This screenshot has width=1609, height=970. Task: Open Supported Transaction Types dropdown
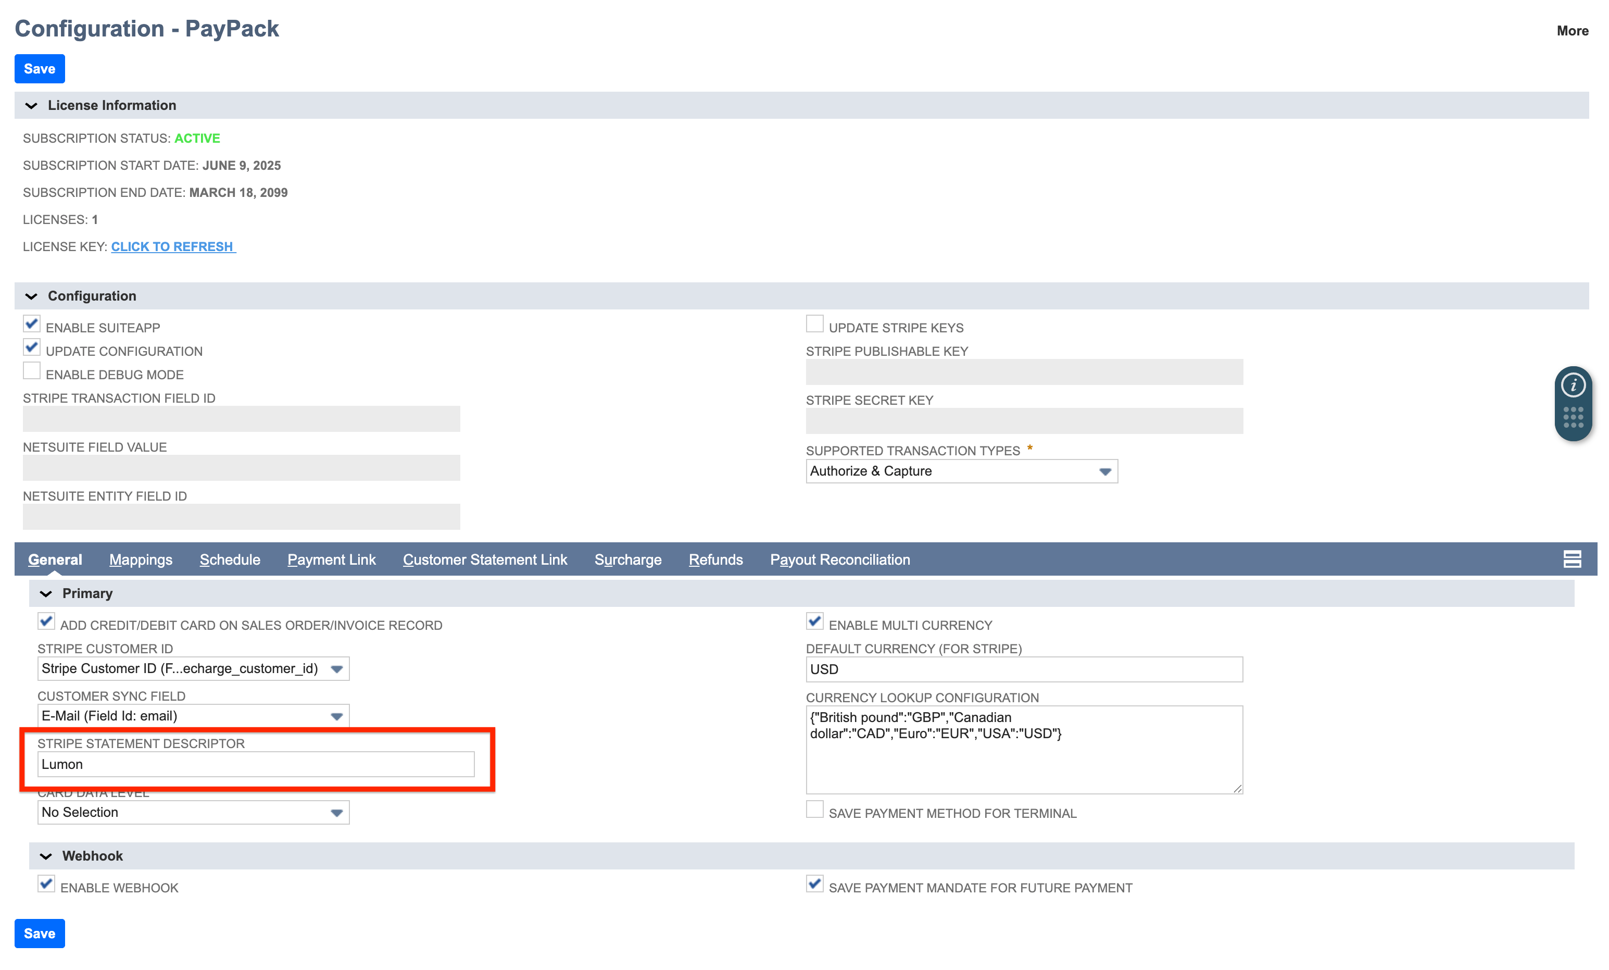(x=961, y=471)
